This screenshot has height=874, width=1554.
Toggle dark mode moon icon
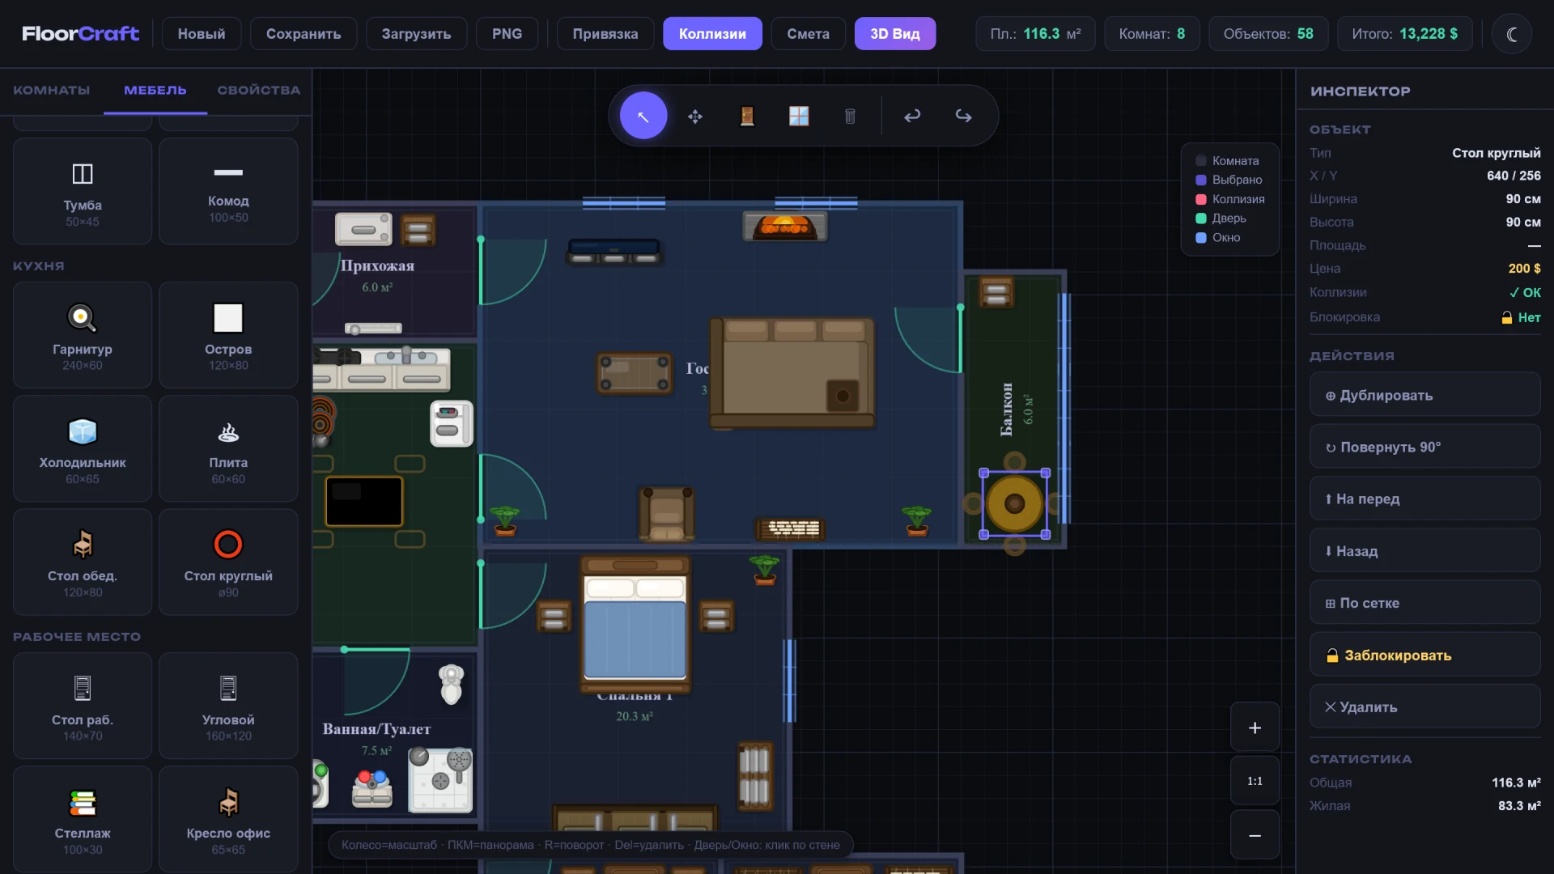(x=1511, y=34)
